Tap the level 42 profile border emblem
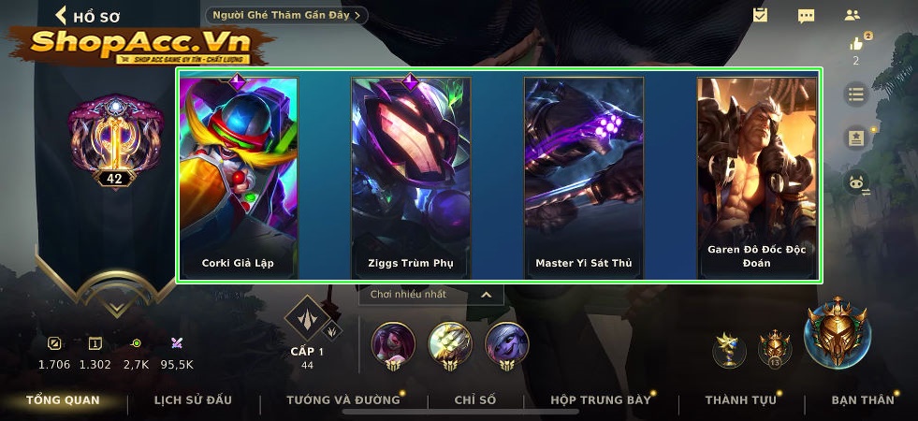918x421 pixels. [x=115, y=142]
